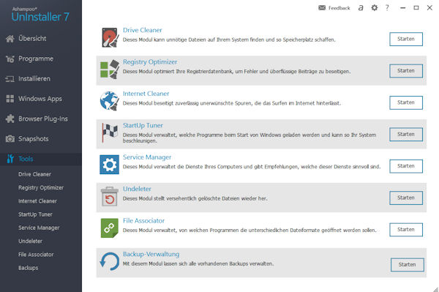Click the Feedback text label
Viewport: 439px width, 292px height.
point(339,8)
